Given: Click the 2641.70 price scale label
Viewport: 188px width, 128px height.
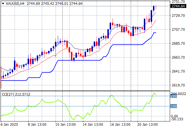Looking at the screenshot, I should tap(178, 71).
